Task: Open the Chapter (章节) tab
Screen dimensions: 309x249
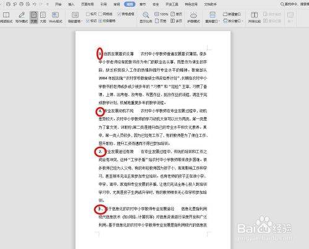Action: 143,4
